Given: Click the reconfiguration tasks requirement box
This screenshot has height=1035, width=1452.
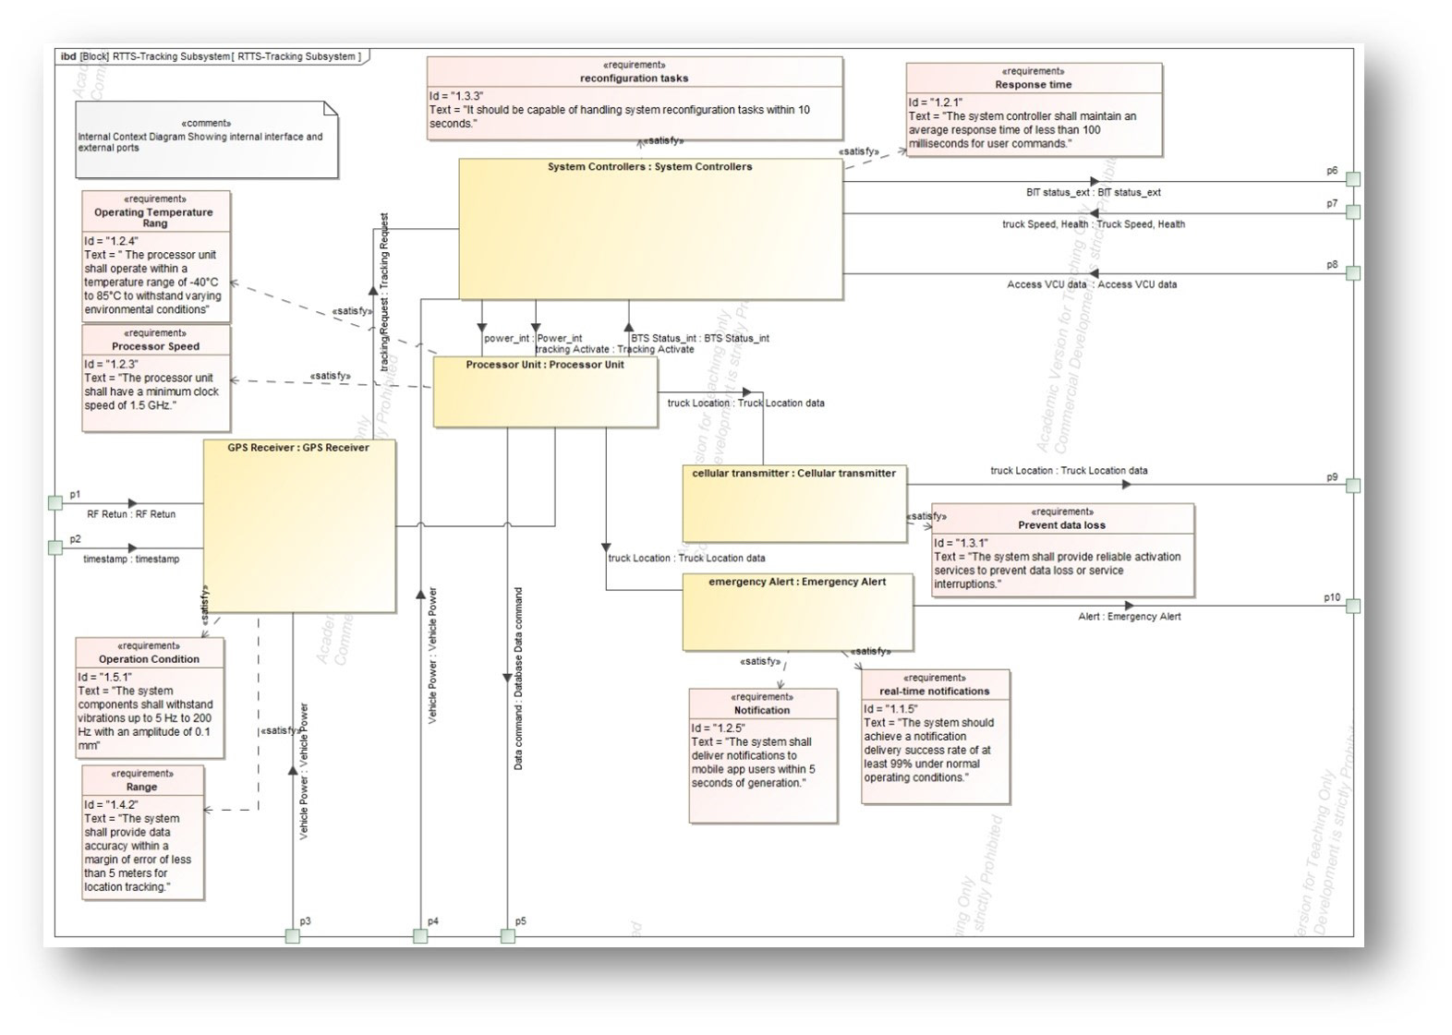Looking at the screenshot, I should [x=635, y=98].
